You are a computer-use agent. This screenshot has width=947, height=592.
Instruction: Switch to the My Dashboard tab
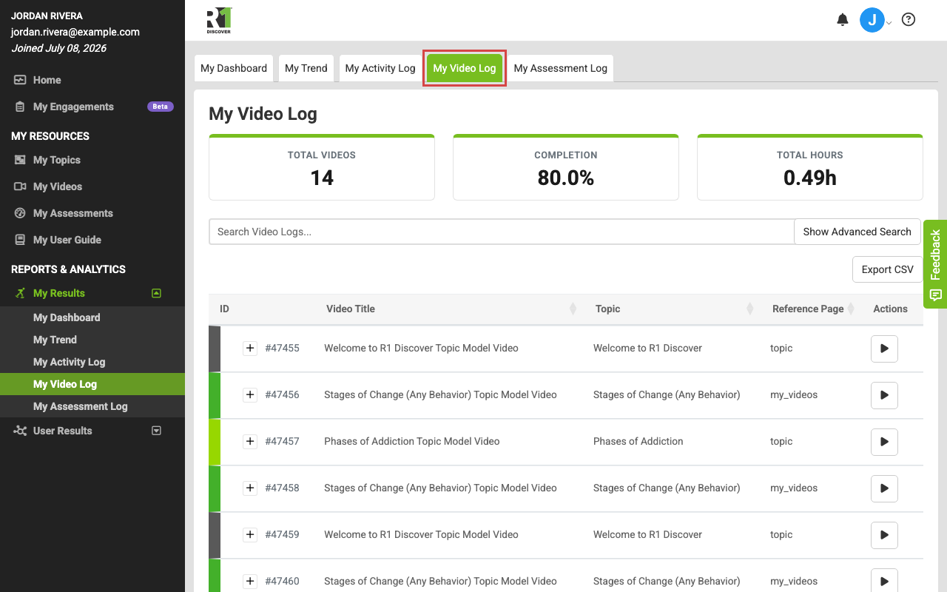click(x=234, y=68)
